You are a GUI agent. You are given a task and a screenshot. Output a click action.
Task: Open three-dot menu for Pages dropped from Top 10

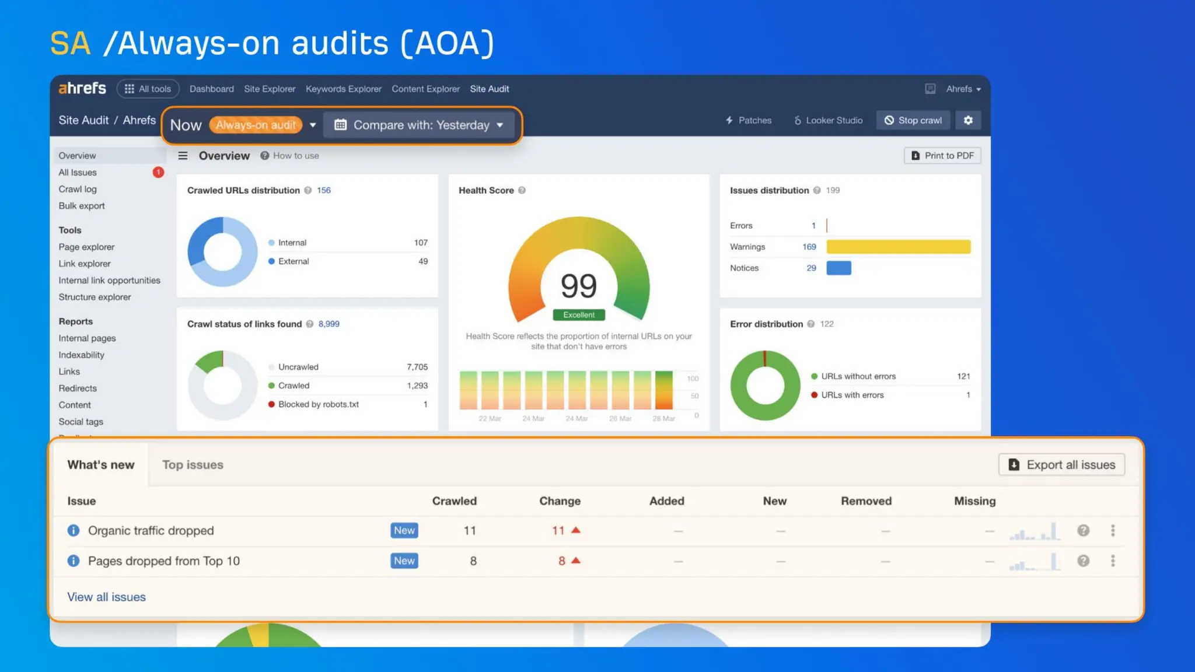click(x=1113, y=561)
